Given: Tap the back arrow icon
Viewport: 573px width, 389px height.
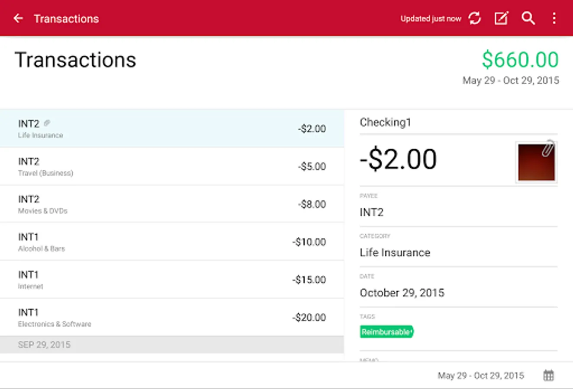Looking at the screenshot, I should 18,18.
